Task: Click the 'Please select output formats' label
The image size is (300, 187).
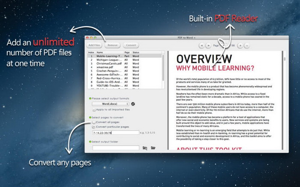Action: point(111,98)
